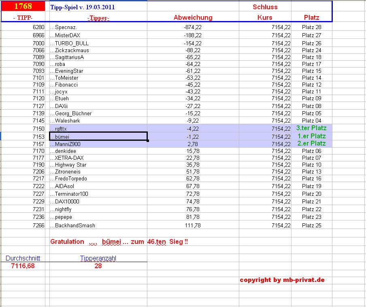Select the active cell '...bümei'

98,136
